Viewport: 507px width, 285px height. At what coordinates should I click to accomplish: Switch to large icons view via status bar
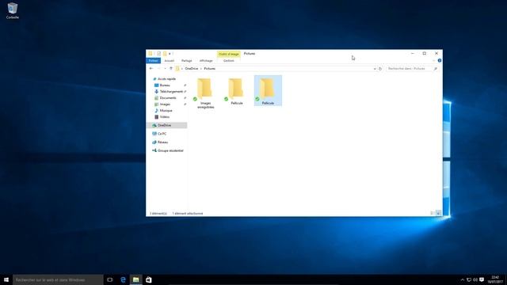coord(438,213)
